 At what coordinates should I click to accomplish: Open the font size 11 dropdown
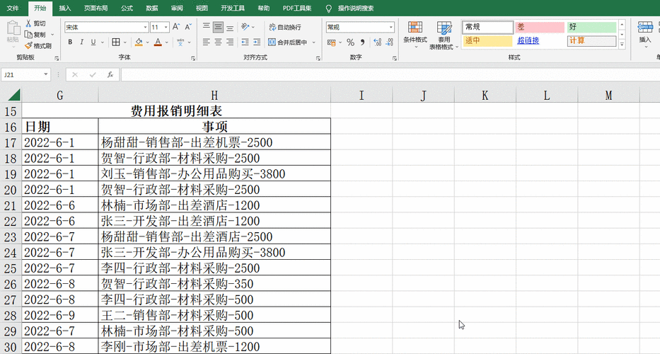(x=166, y=27)
